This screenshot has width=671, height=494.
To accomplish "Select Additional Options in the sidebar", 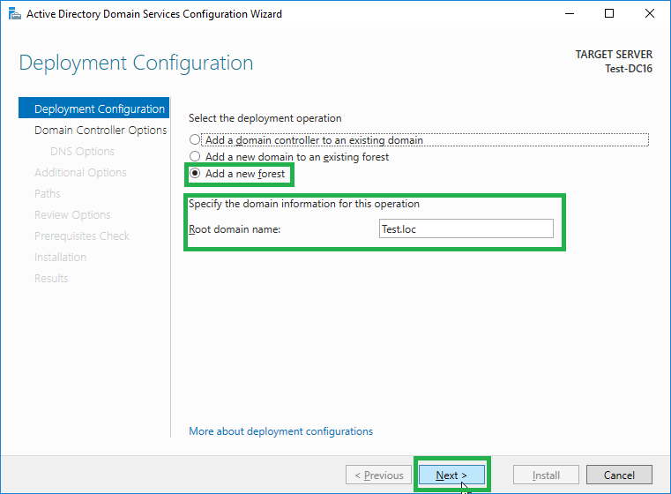I will [x=80, y=173].
